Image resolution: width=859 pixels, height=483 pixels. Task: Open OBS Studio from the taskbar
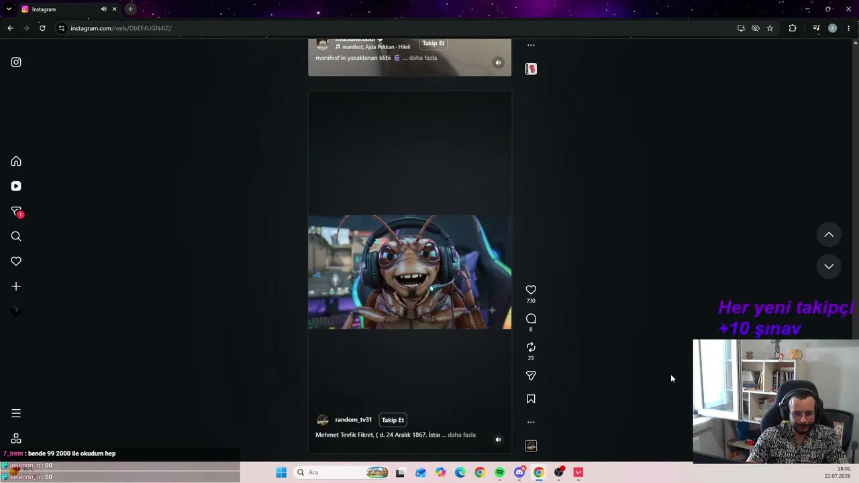tap(559, 472)
